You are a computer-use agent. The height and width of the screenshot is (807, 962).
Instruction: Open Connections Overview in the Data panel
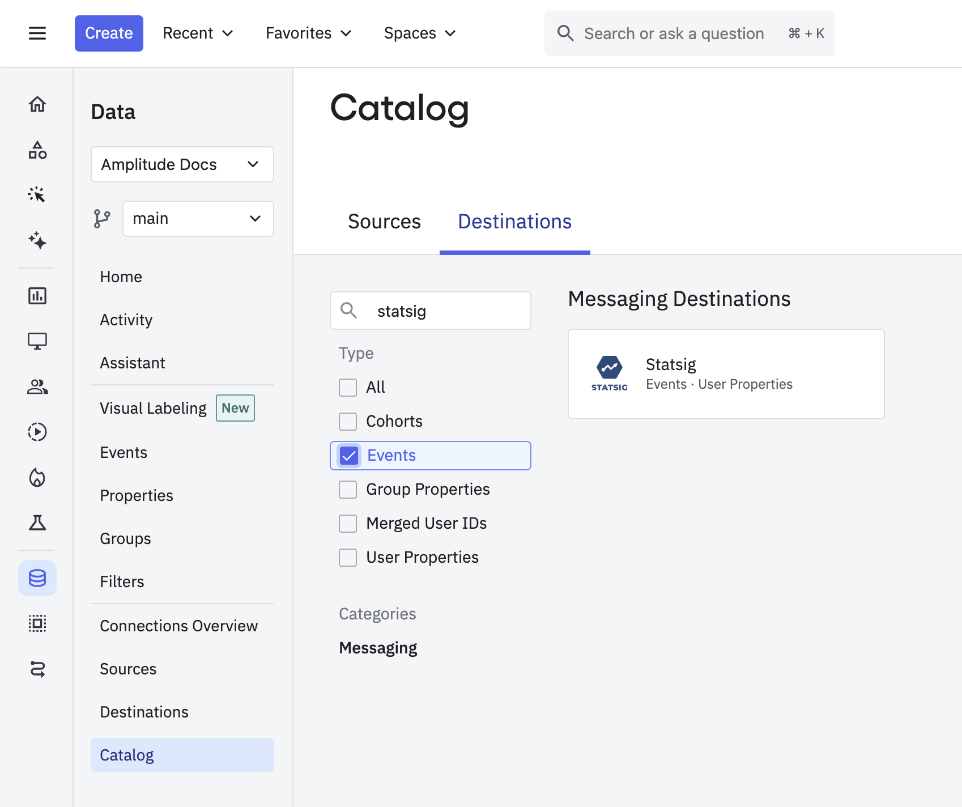click(179, 626)
